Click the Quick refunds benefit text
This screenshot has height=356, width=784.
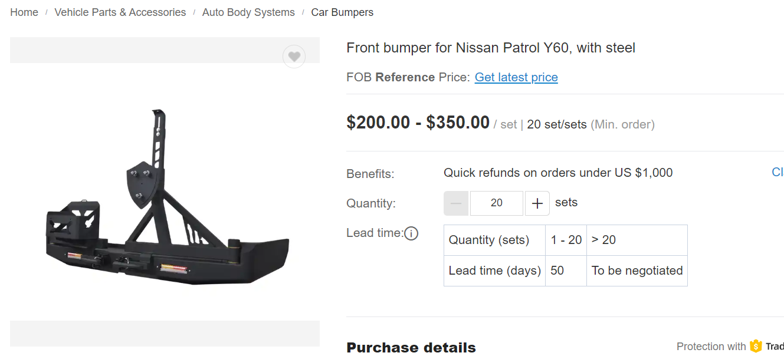(558, 173)
